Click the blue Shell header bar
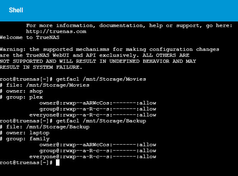The height and width of the screenshot is (176, 238). click(119, 11)
